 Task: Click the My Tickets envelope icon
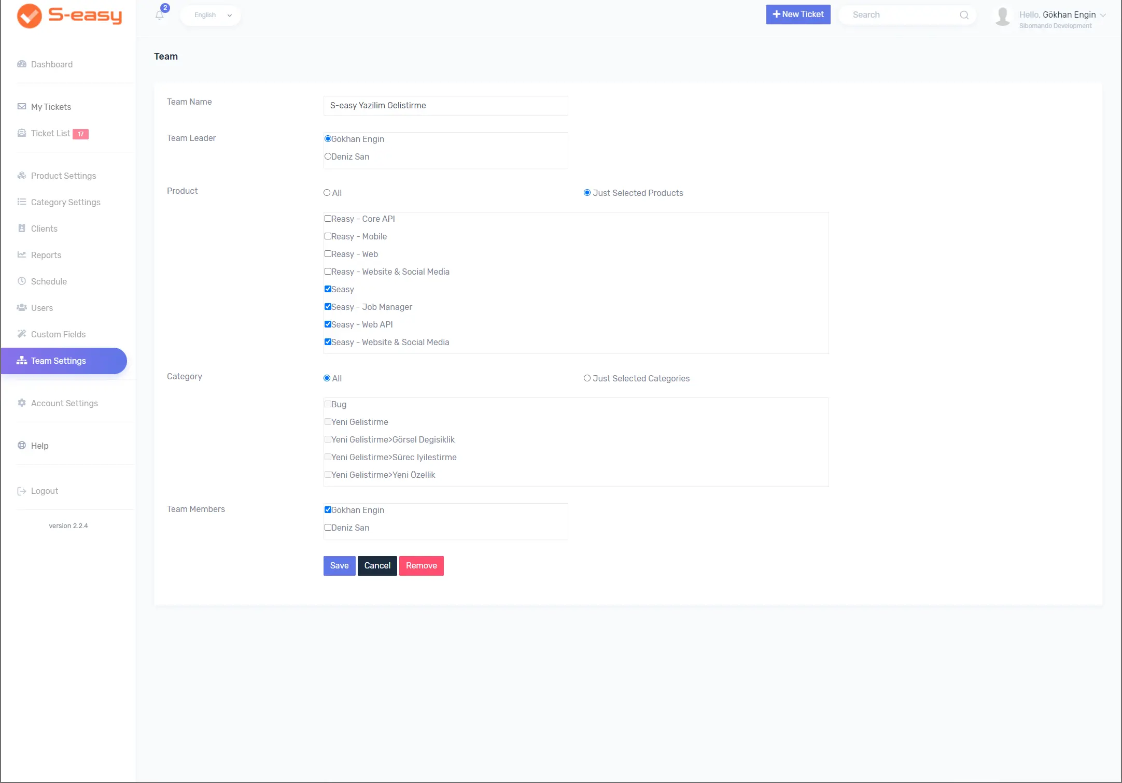22,107
